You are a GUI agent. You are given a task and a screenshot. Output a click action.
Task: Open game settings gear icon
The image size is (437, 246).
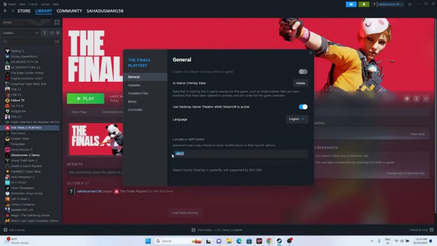coord(407,99)
